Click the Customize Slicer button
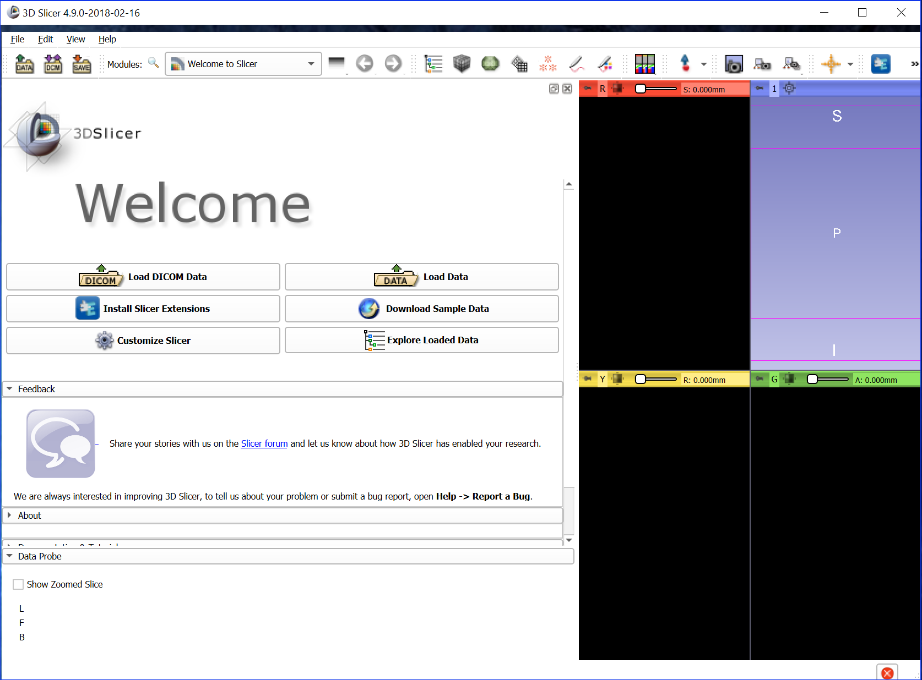922x680 pixels. pos(143,341)
